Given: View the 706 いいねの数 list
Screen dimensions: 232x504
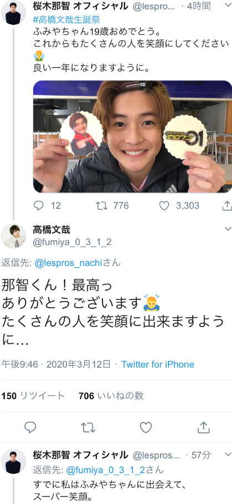Looking at the screenshot, I should coord(111,396).
